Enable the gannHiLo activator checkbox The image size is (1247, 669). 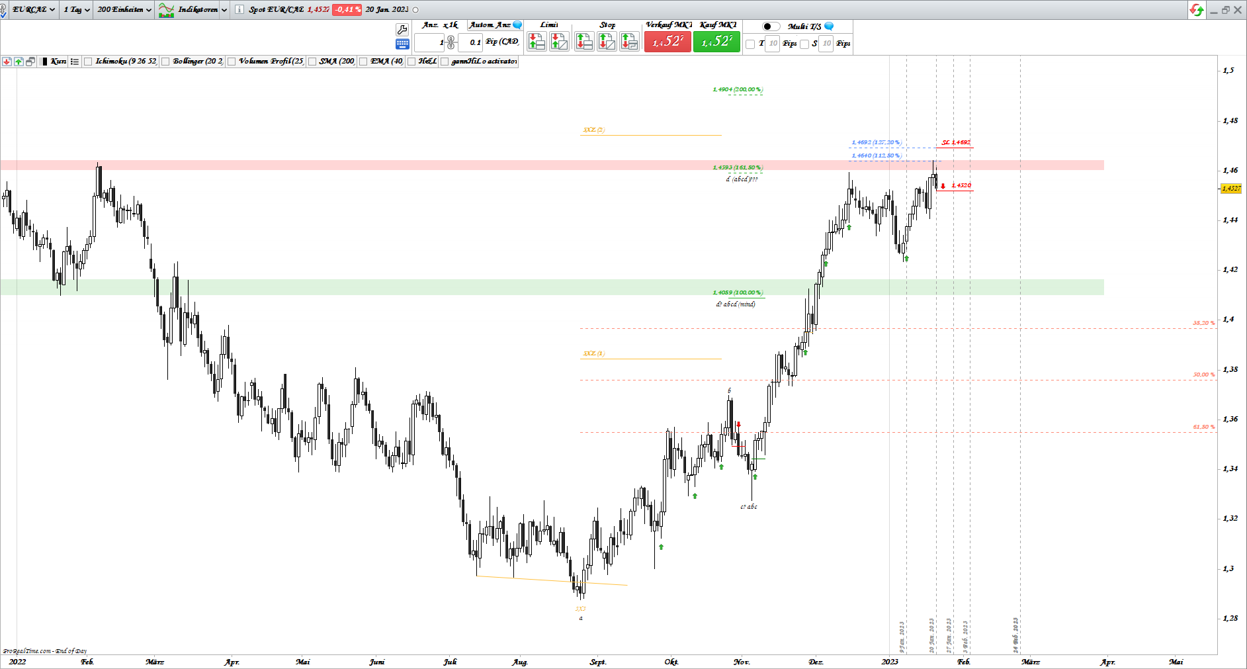pos(445,62)
